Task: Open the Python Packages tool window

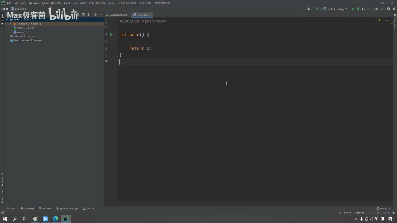Action: click(67, 208)
